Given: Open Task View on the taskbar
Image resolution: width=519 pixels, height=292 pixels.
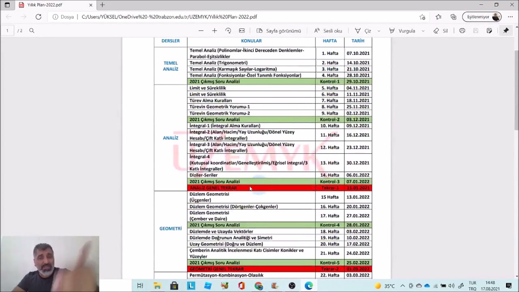Looking at the screenshot, I should click(x=140, y=286).
